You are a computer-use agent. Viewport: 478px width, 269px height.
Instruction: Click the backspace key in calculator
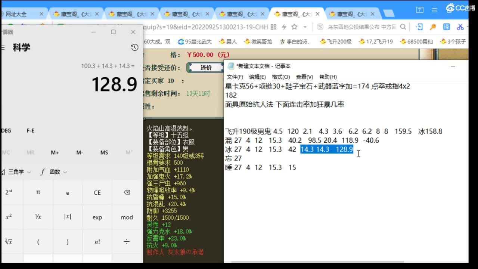[127, 192]
